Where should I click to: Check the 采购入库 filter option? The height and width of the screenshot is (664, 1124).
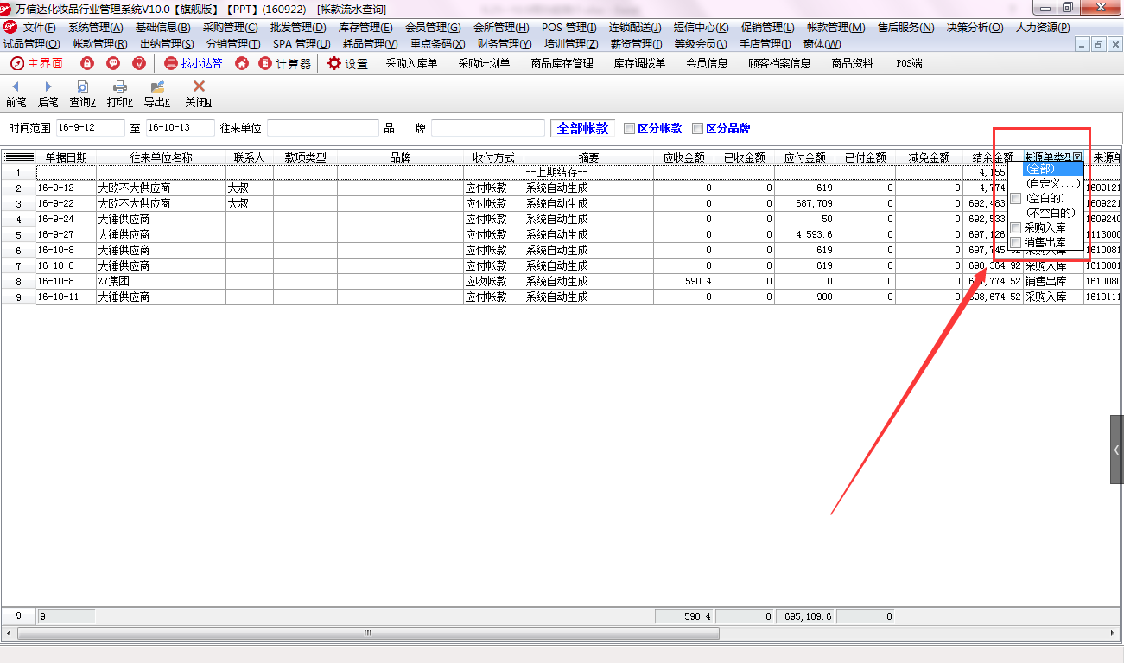(1016, 227)
